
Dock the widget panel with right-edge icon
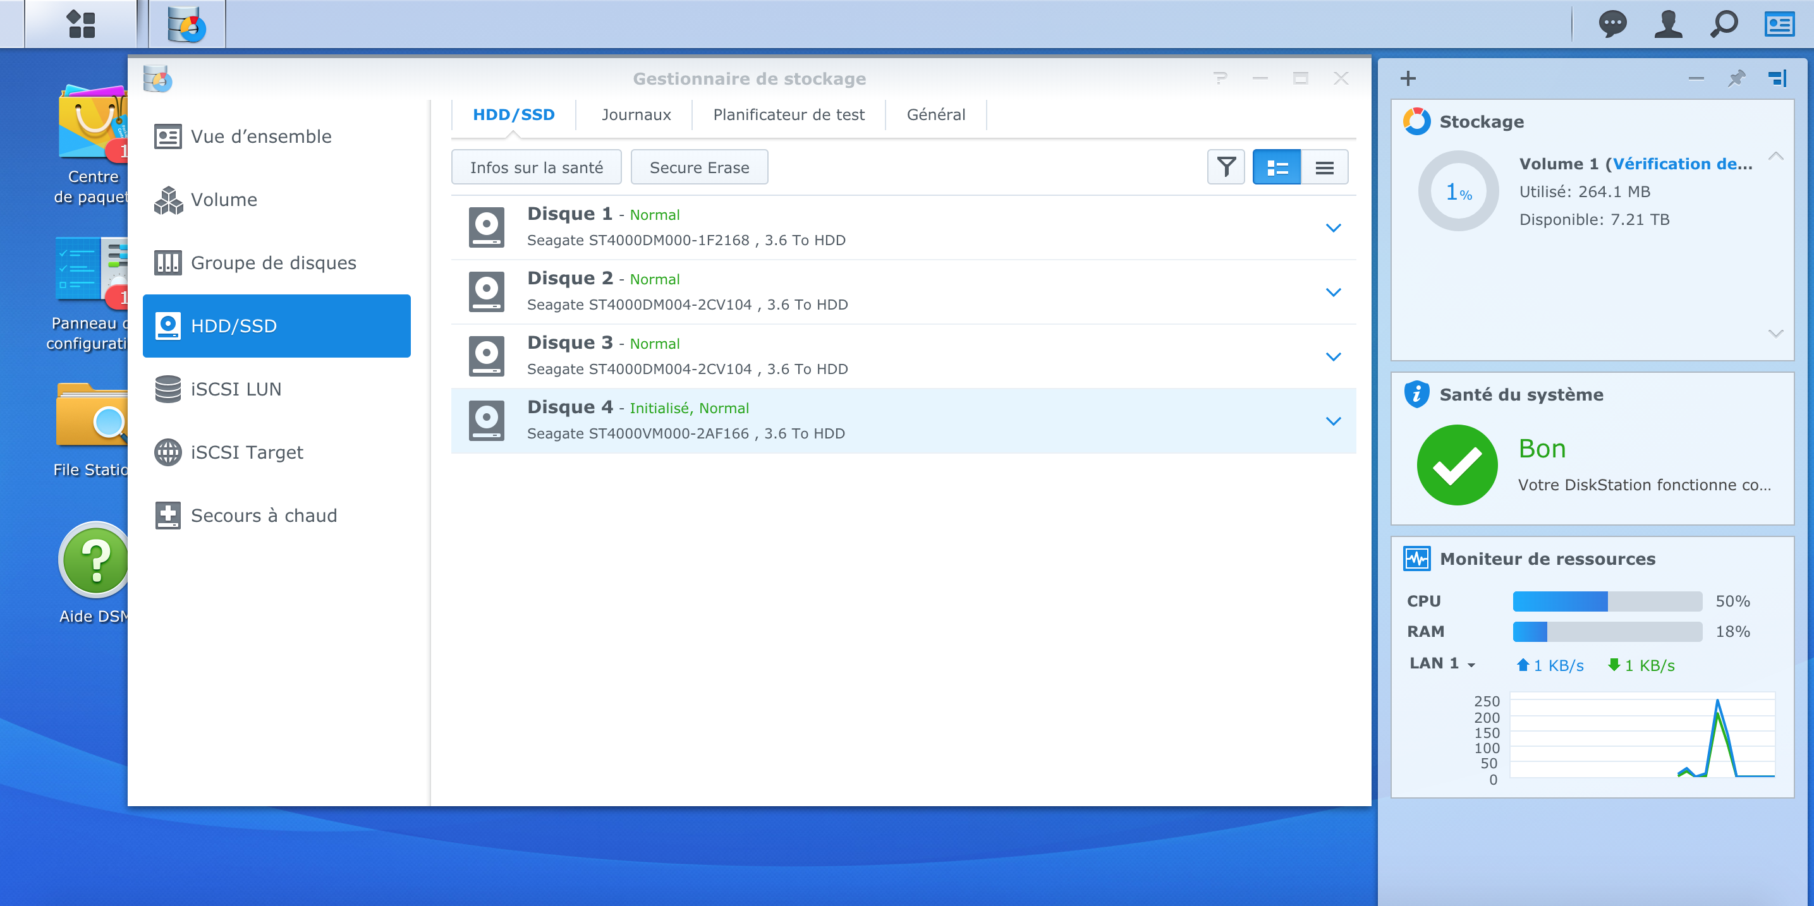tap(1778, 78)
